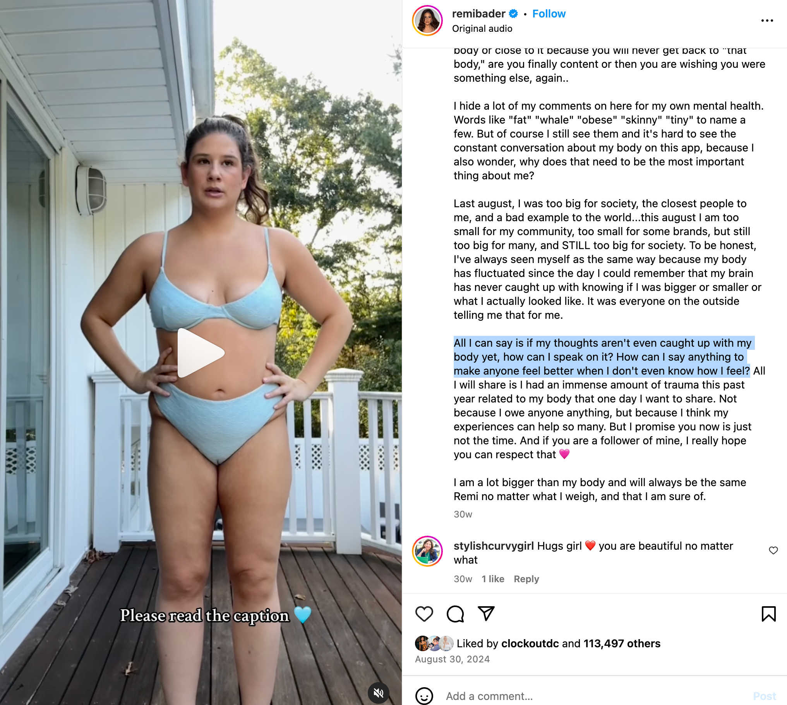This screenshot has height=705, width=787.
Task: Open the Original audio link
Action: tap(482, 29)
